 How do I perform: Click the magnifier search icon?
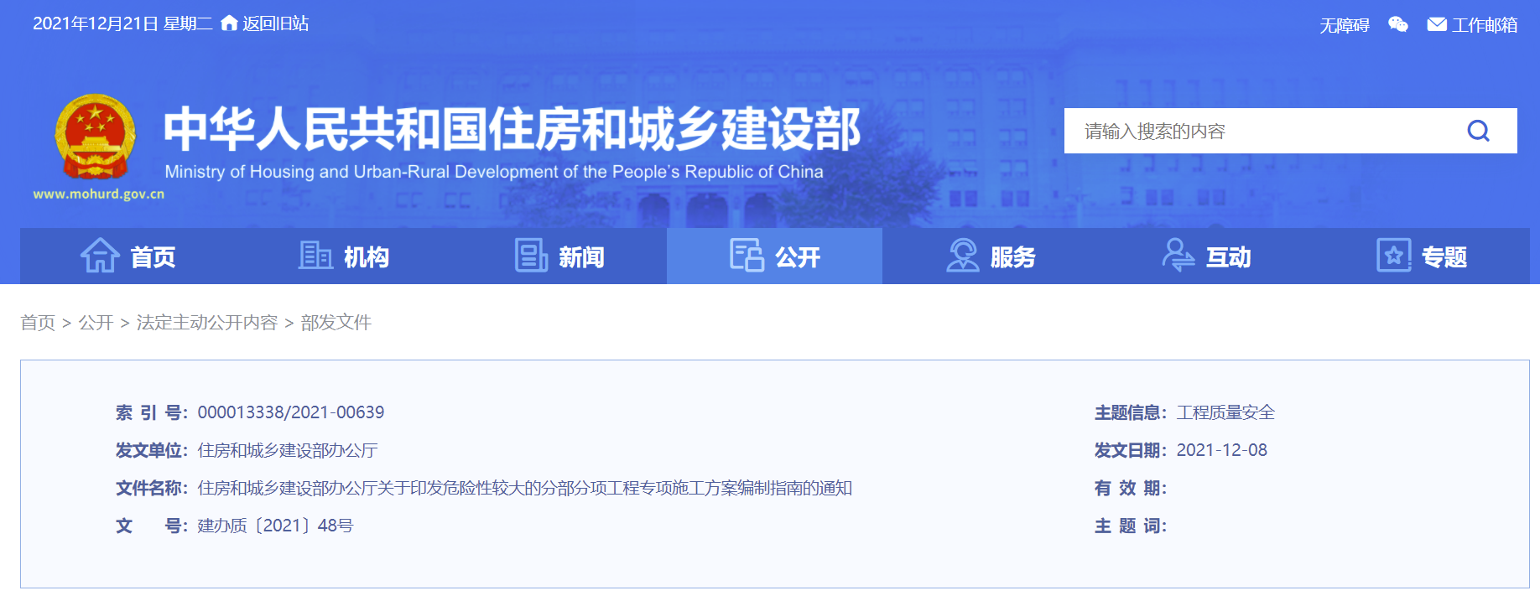(1479, 131)
